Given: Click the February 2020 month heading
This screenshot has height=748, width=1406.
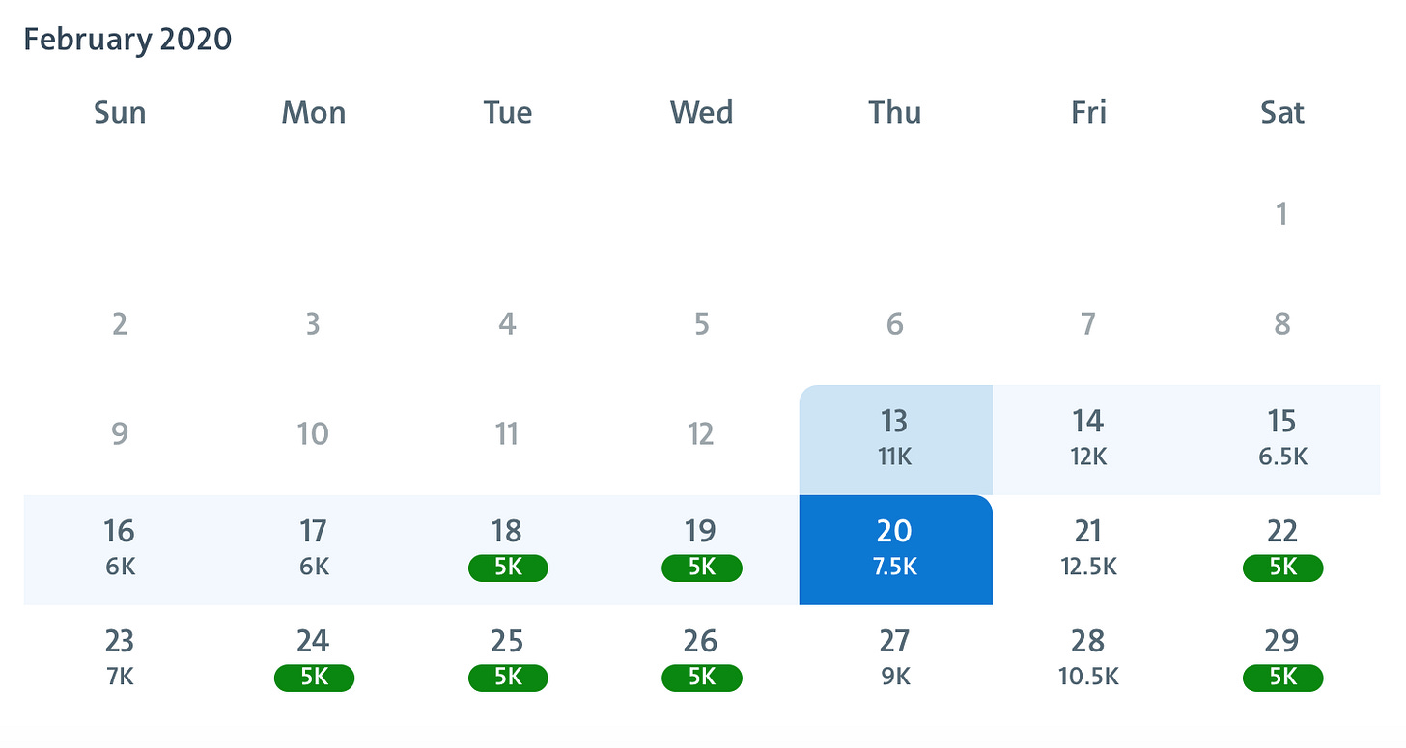Looking at the screenshot, I should point(127,40).
